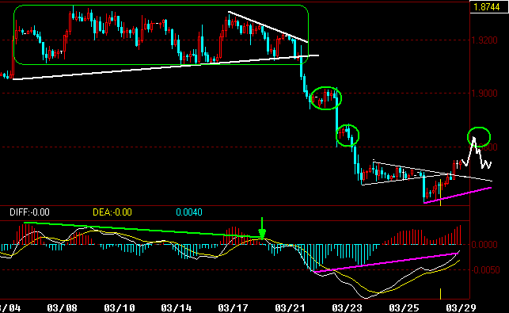The image size is (509, 313).
Task: Click the 1.9000 price axis label
Action: [x=484, y=94]
